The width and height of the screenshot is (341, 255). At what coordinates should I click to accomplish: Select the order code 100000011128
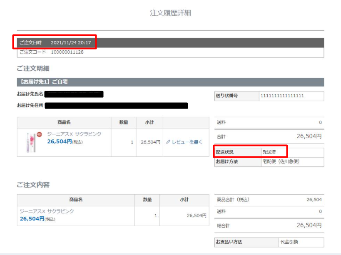coord(67,52)
